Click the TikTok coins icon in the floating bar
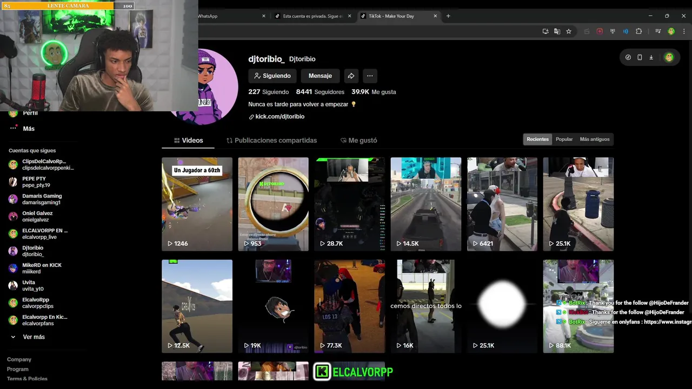Image resolution: width=692 pixels, height=389 pixels. [x=628, y=57]
